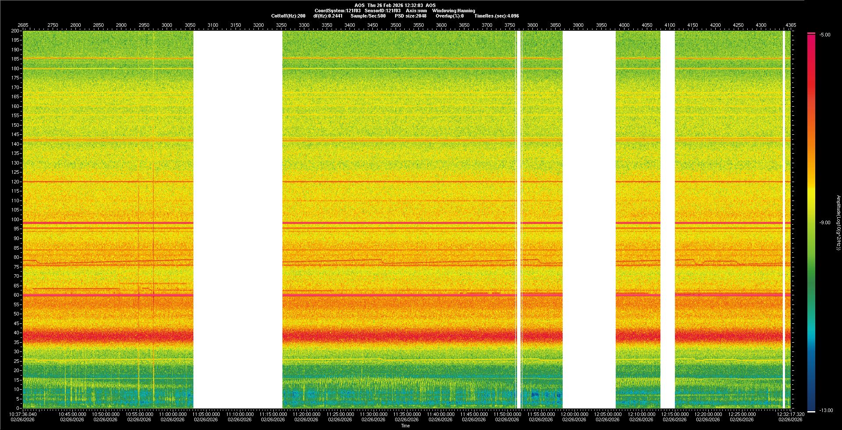Screen dimensions: 842x430
Task: Click the Overlap(%):0 parameter label
Action: point(450,16)
